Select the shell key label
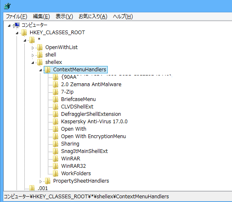The height and width of the screenshot is (202, 232). [51, 55]
